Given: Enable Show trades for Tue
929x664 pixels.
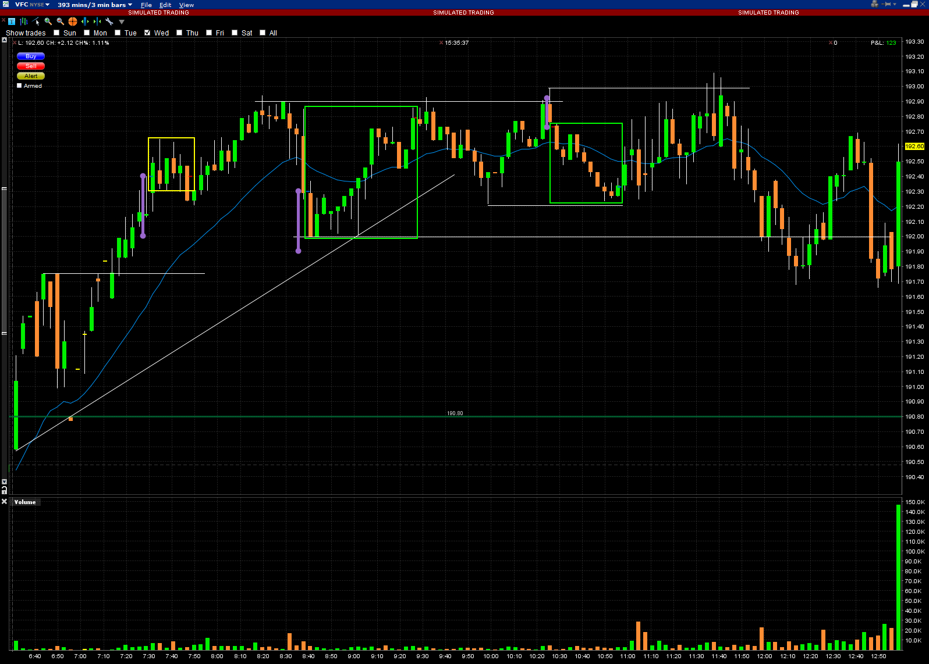Looking at the screenshot, I should point(118,33).
